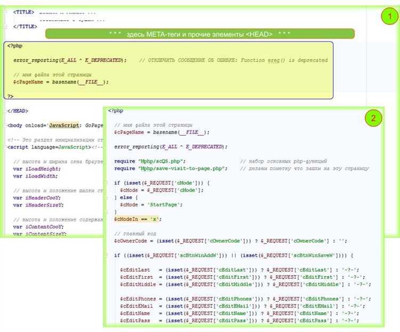Click <?php at top of second snippet
The image size is (400, 332).
[x=116, y=111]
